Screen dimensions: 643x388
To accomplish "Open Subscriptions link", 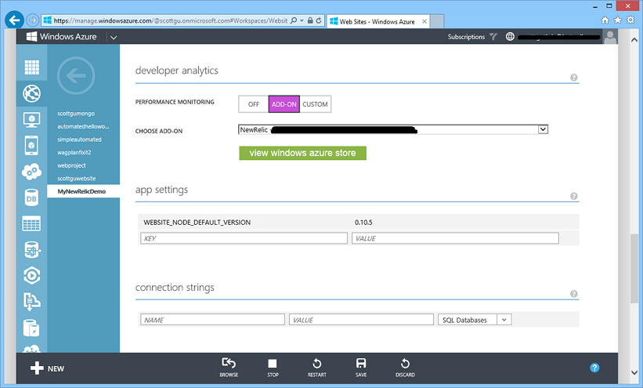I will 466,37.
